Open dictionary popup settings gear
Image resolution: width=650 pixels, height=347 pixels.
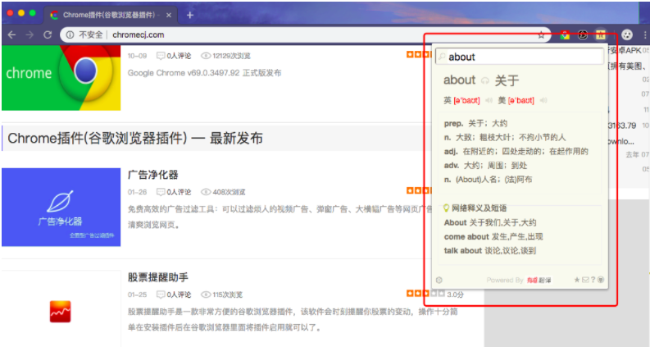click(439, 280)
